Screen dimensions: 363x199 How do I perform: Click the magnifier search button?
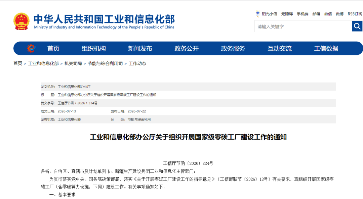tap(357, 26)
